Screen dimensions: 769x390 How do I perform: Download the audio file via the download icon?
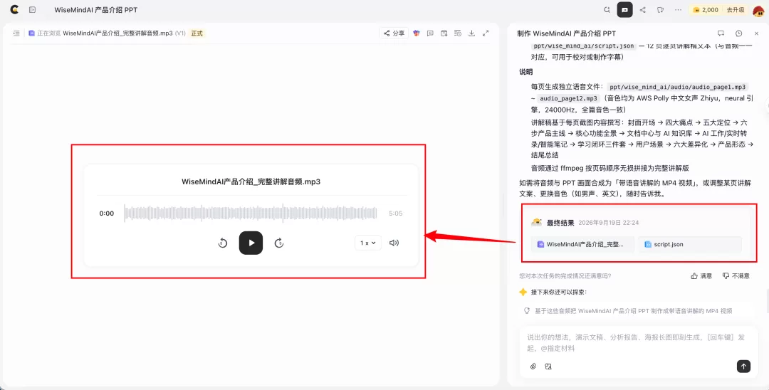coord(472,33)
